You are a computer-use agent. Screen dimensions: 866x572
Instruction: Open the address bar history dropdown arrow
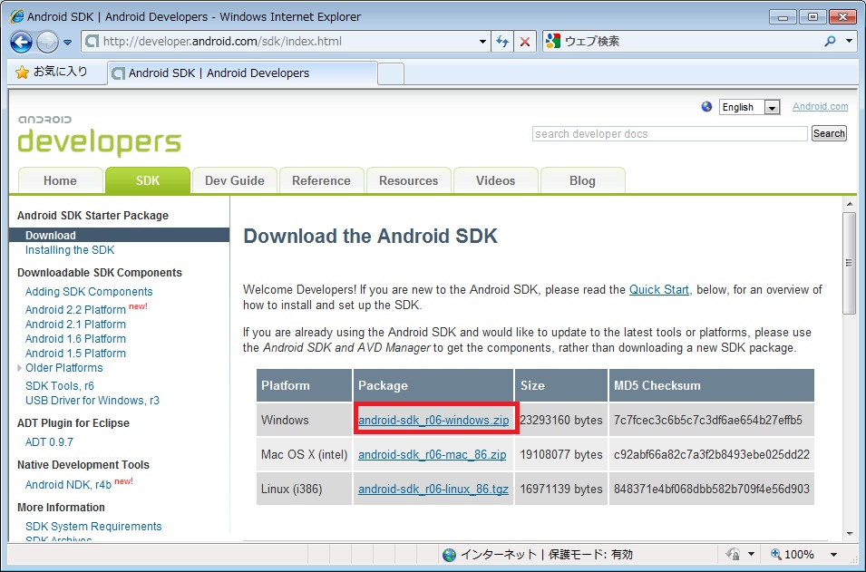click(x=482, y=42)
